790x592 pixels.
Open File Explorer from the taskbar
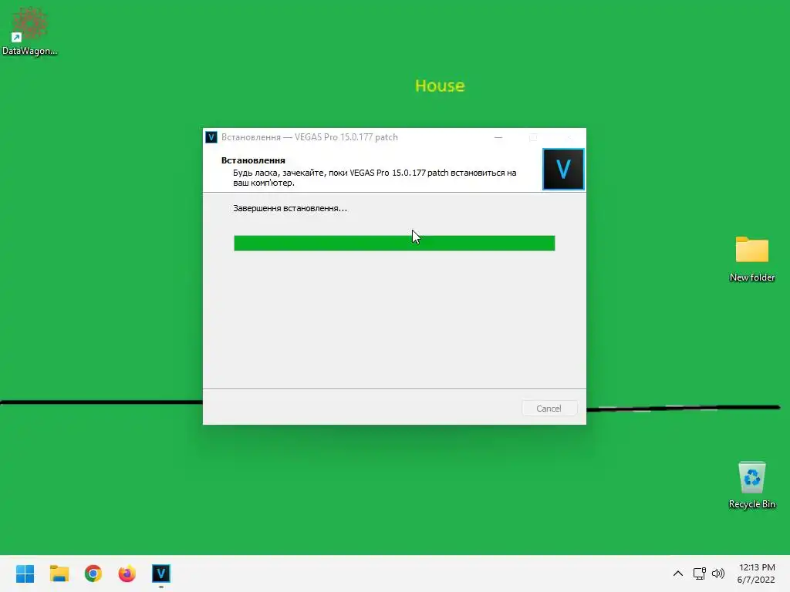[59, 573]
